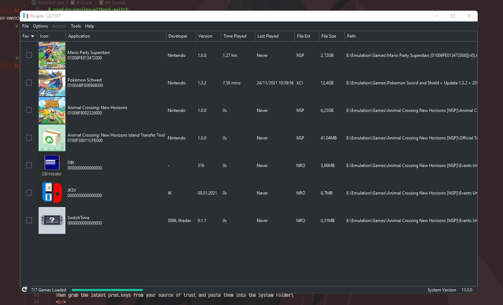Open the Help menu
Viewport: 503px width, 305px height.
[89, 26]
